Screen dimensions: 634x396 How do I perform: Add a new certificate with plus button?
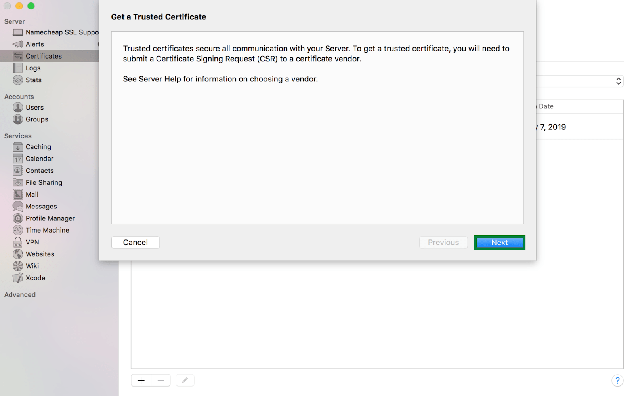pos(141,380)
